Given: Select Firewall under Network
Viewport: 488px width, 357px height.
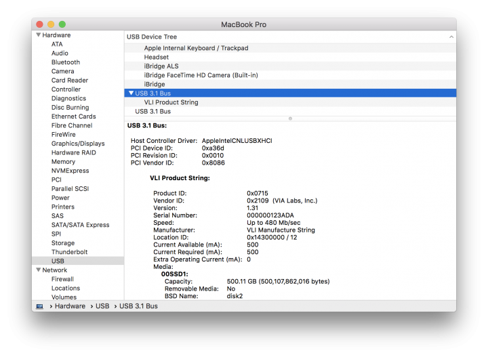Looking at the screenshot, I should click(62, 278).
